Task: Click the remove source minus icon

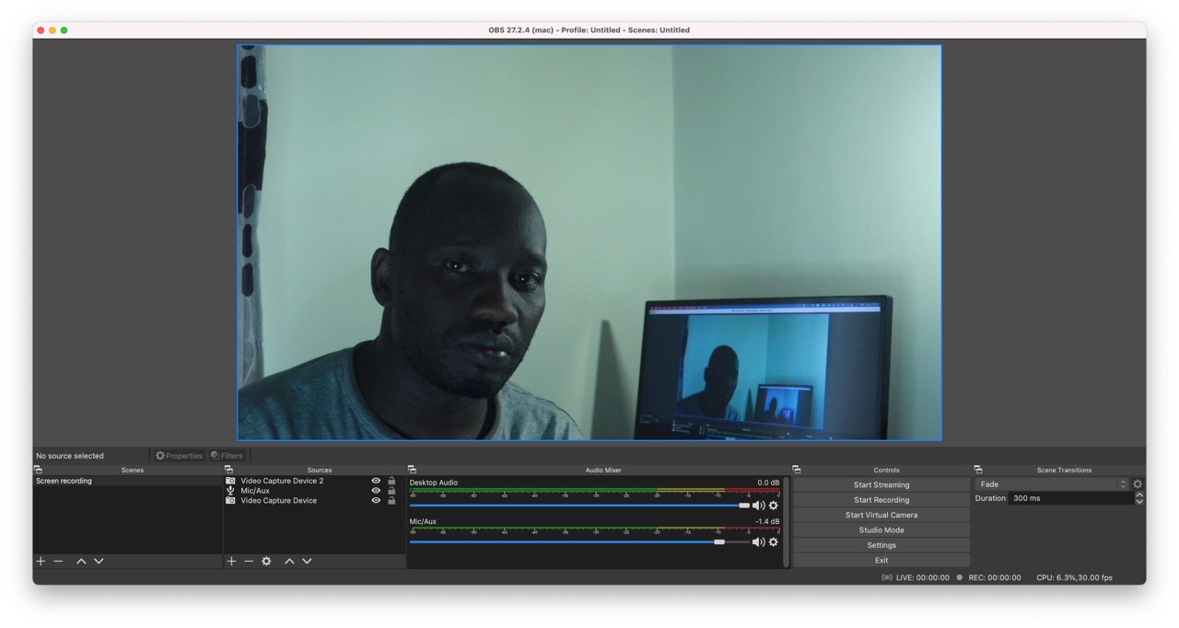Action: point(248,561)
